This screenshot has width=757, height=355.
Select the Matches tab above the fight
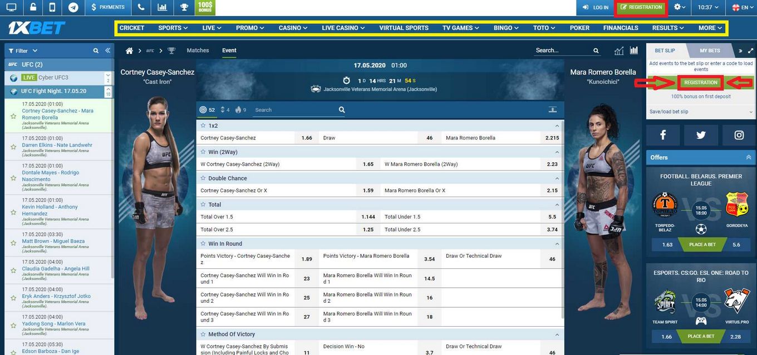coord(198,50)
